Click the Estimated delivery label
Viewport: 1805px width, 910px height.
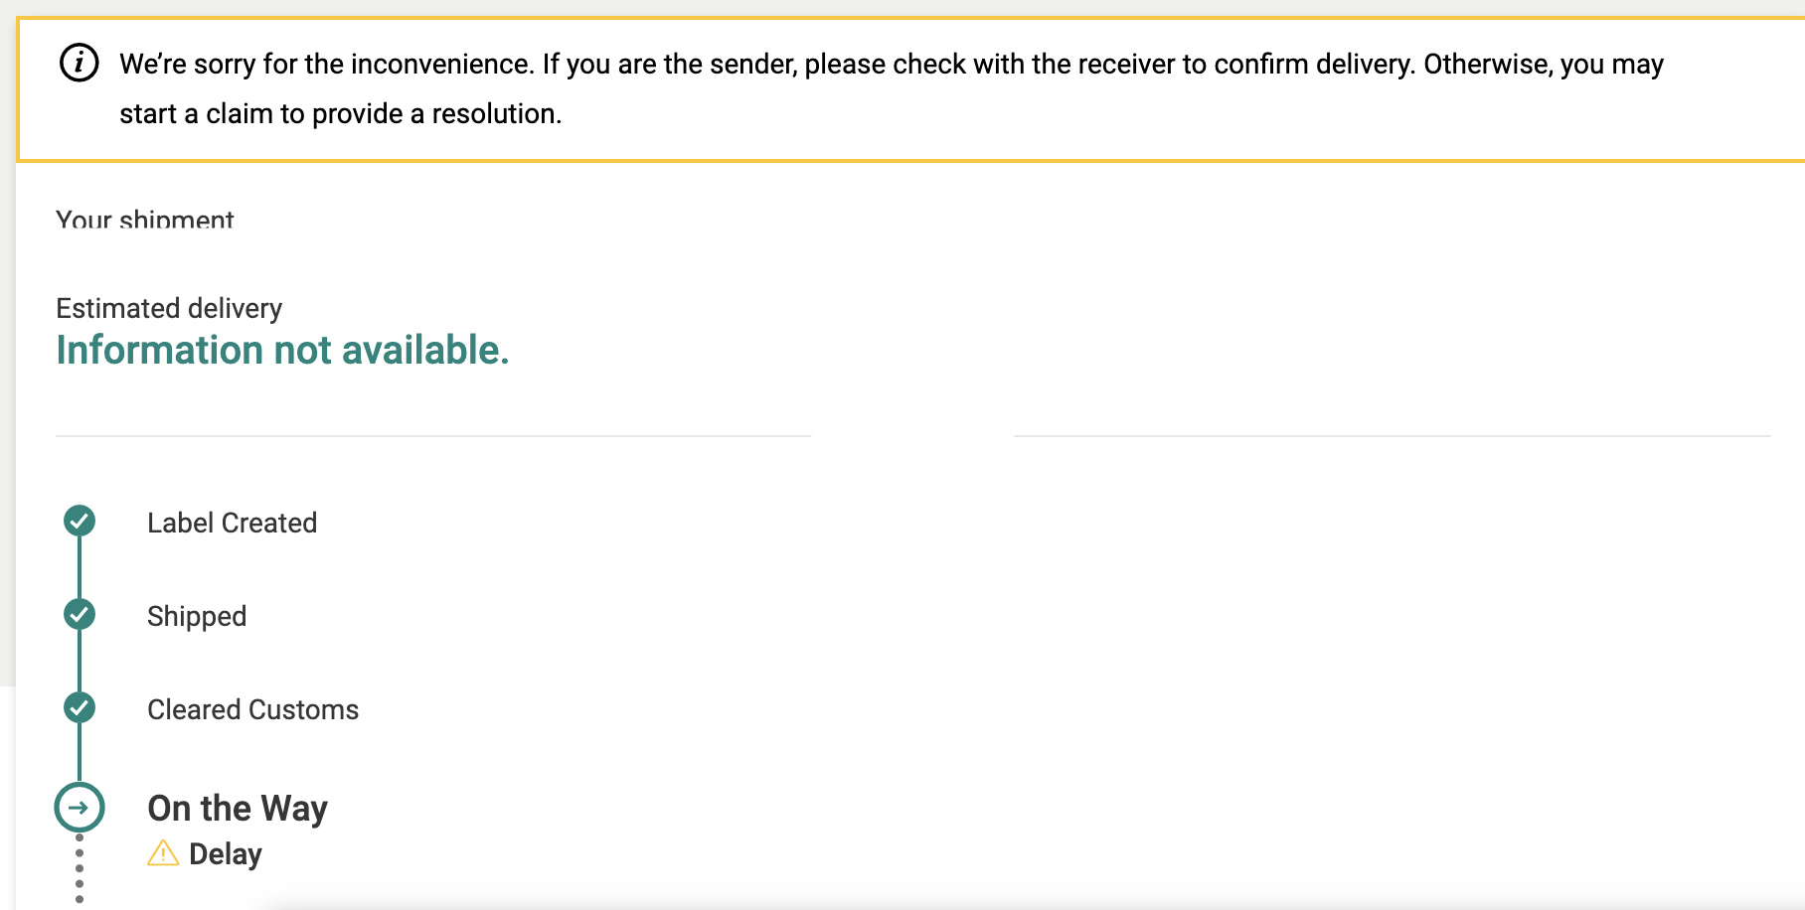point(169,308)
